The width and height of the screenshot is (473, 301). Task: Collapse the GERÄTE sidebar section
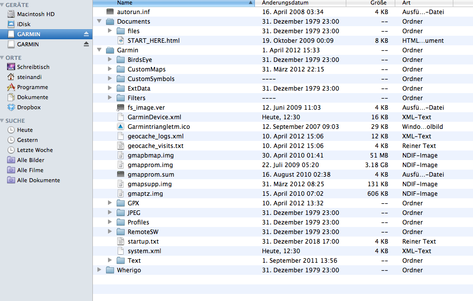click(2, 5)
